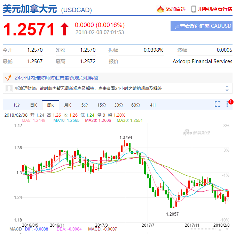Click the 2018/2/8 date axis label
This screenshot has height=234, width=236.
(221, 225)
